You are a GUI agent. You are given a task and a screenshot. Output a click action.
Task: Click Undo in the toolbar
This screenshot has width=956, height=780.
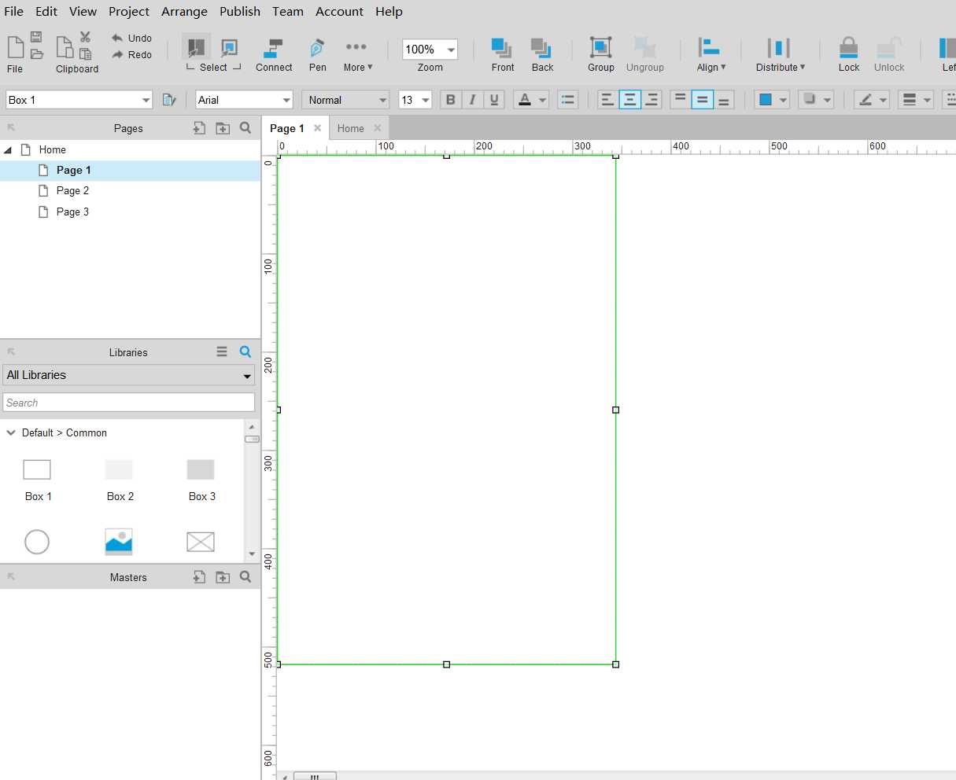[131, 38]
